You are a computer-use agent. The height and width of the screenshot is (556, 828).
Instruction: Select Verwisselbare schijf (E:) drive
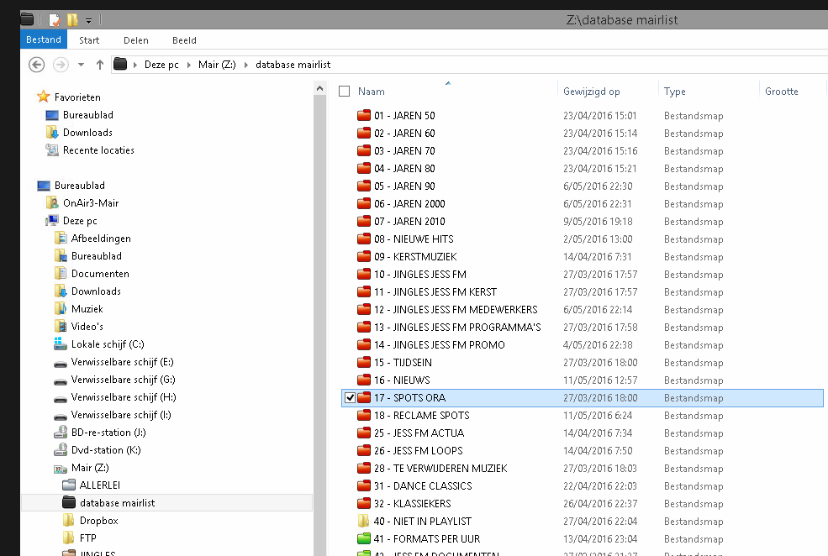click(123, 362)
